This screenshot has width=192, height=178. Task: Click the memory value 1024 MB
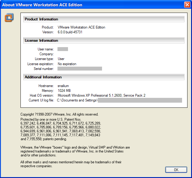[x=64, y=91]
